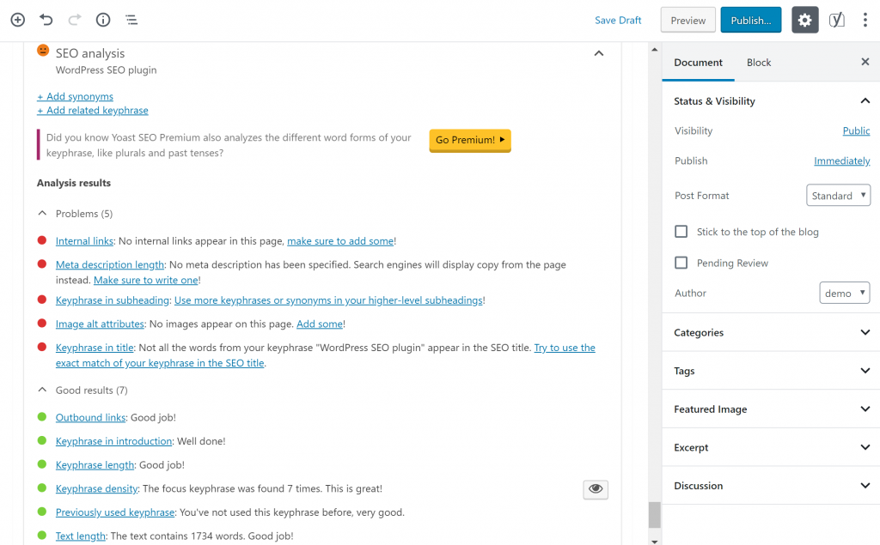Screen dimensions: 880x545
Task: Toggle keyphrase density highlight eye icon
Action: point(595,489)
